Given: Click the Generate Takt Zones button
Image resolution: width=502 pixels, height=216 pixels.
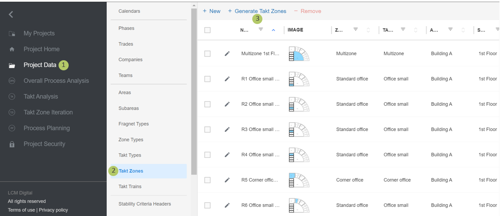Looking at the screenshot, I should point(257,11).
